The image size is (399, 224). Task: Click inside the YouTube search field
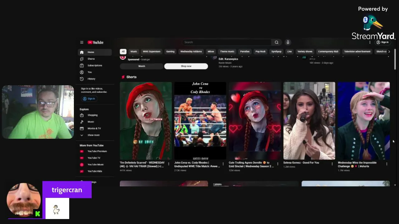tap(227, 42)
